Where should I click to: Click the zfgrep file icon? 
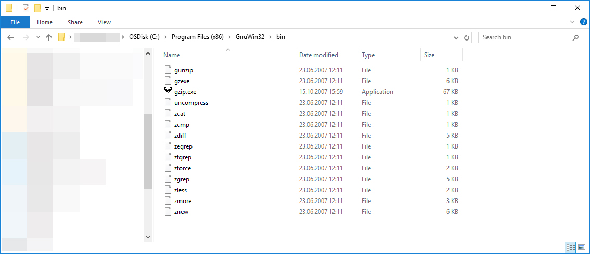168,157
